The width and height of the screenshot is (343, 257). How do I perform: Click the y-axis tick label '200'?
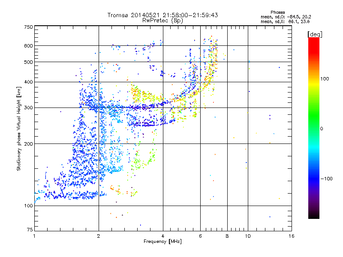pyautogui.click(x=28, y=144)
